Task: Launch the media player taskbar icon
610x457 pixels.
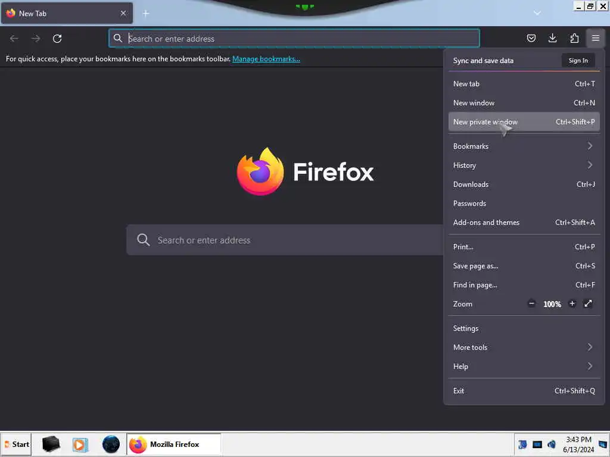Action: 80,444
